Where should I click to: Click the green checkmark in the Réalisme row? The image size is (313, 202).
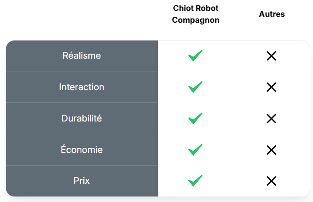195,56
